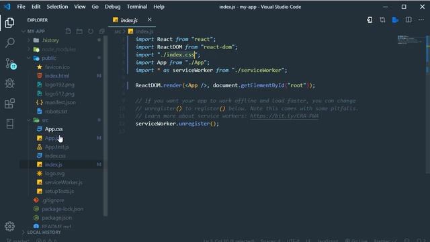Collapse the public folder
The width and height of the screenshot is (430, 242).
click(x=29, y=58)
